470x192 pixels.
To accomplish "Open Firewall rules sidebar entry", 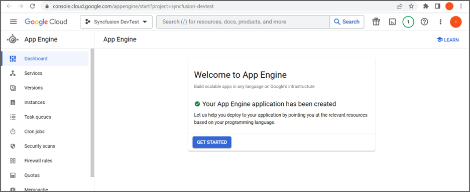I will coord(45,161).
